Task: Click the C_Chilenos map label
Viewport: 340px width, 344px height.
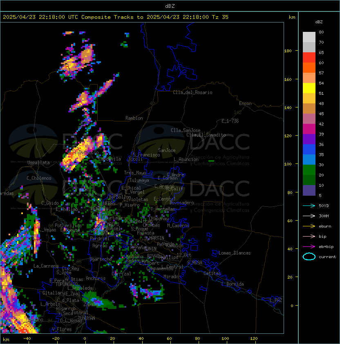Action: 39,178
